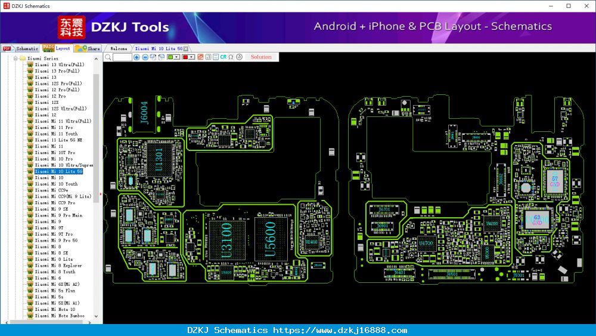The height and width of the screenshot is (336, 596).
Task: Select Xiaomi Mi 9T Pro entry
Action: [54, 235]
